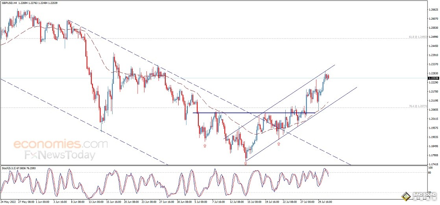The height and width of the screenshot is (205, 440).
Task: Select the 76.4 Fibonacci level label
Action: [417, 107]
